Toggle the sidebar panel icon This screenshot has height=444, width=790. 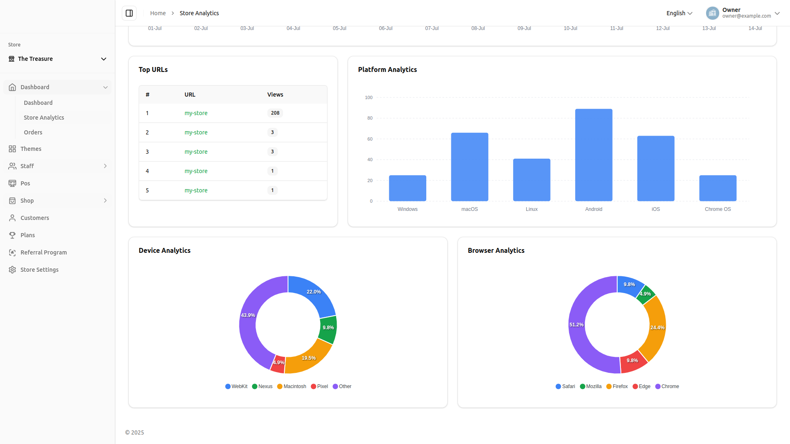coord(129,13)
